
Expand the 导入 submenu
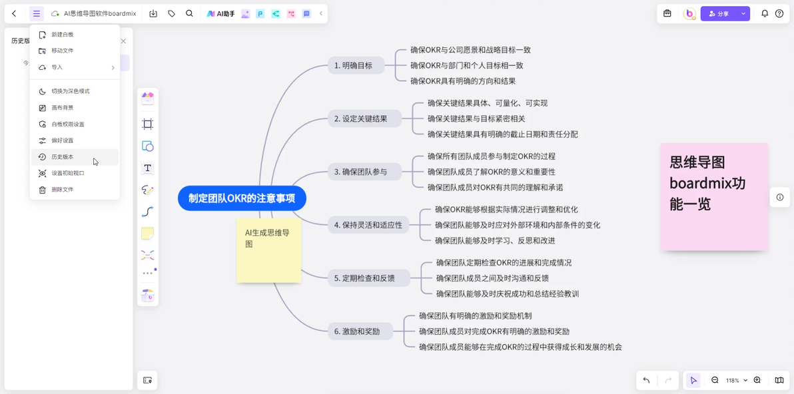(75, 67)
